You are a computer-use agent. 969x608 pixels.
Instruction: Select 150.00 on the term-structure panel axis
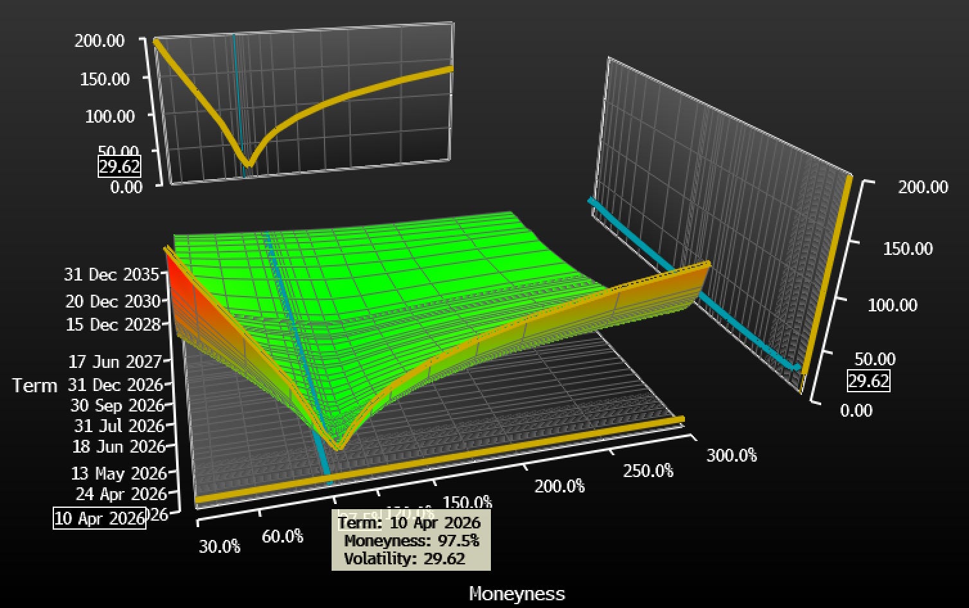(x=908, y=249)
